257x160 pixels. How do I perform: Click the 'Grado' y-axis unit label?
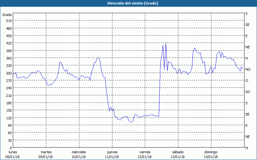click(7, 15)
